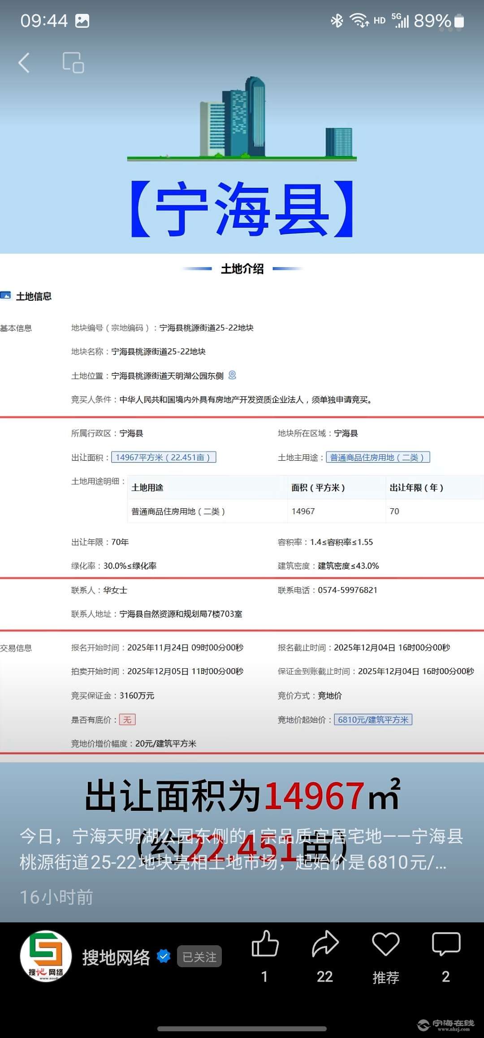Tap the floating window icon
Screen dimensions: 484x1038
[73, 63]
